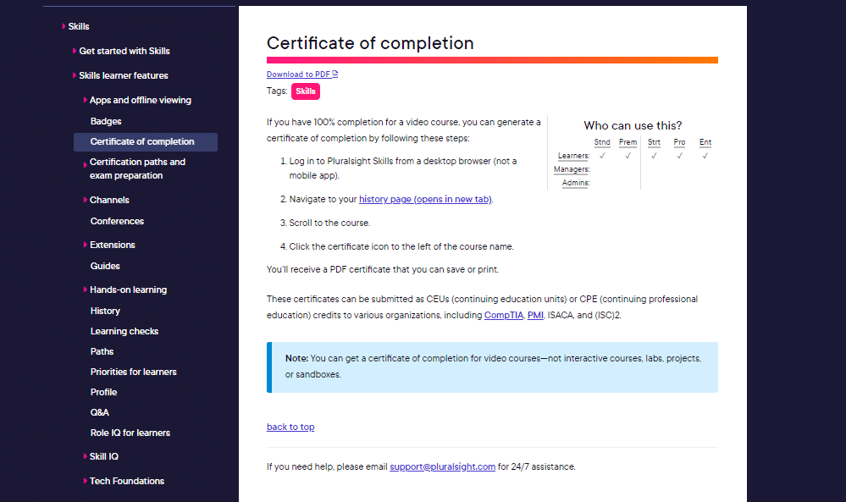Screen dimensions: 846x502
Task: Expand Certification paths and exam preparation arrow
Action: (86, 164)
